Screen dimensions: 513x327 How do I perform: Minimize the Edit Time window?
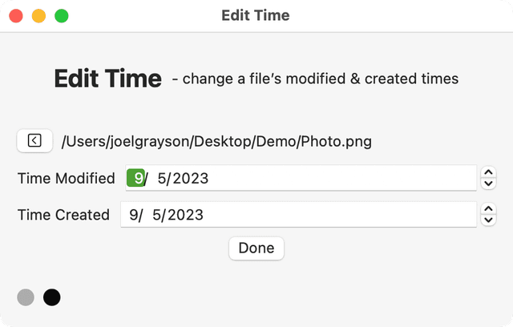[38, 16]
